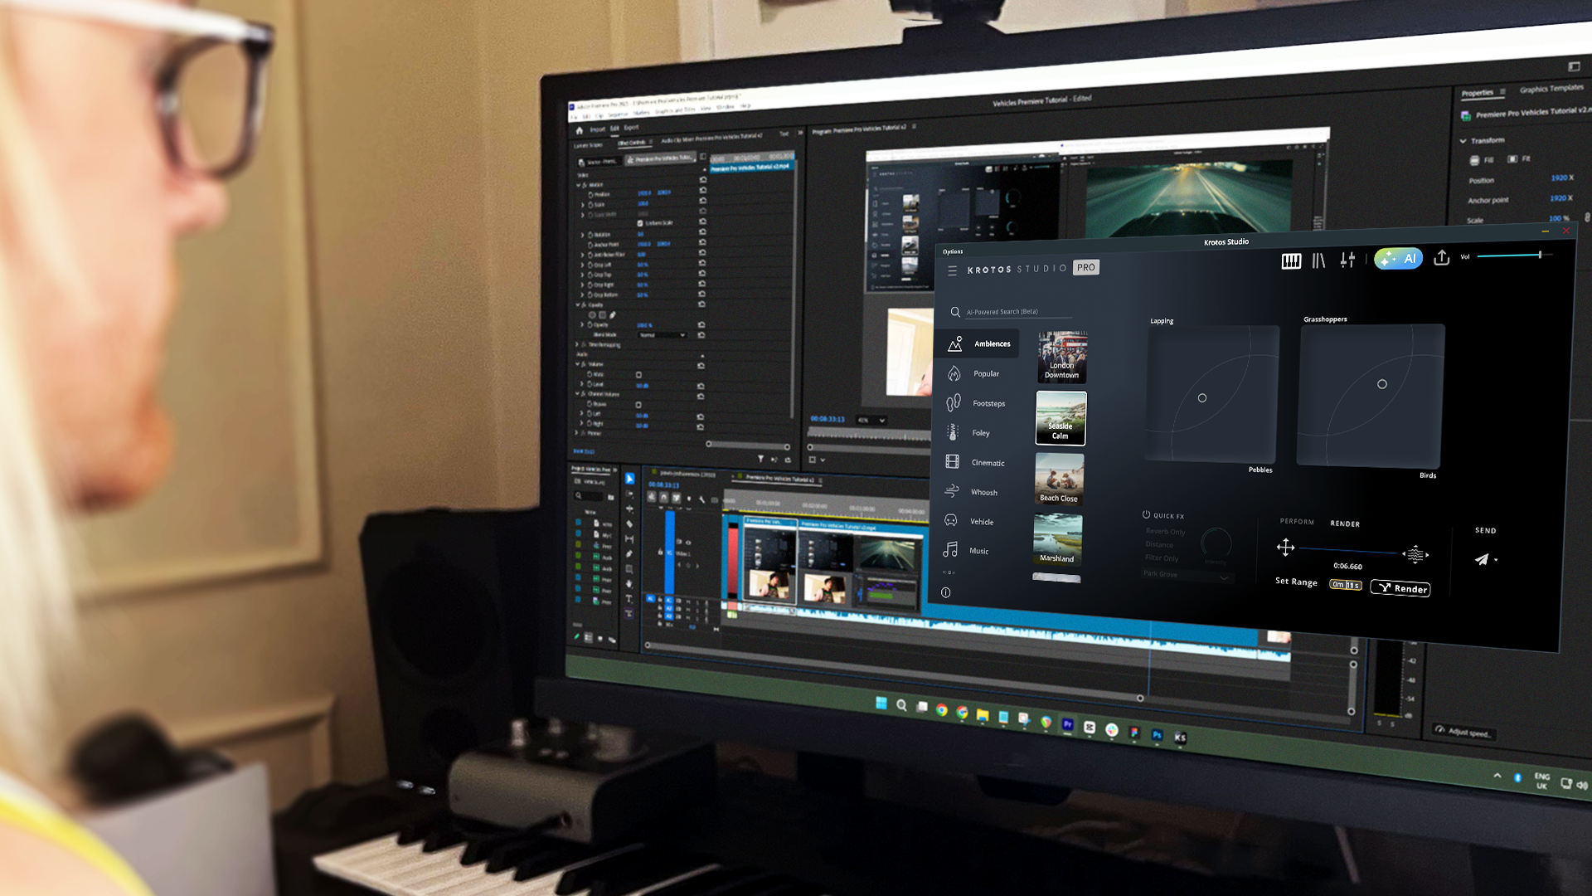Expand the Time Remapping effect group

coord(578,343)
